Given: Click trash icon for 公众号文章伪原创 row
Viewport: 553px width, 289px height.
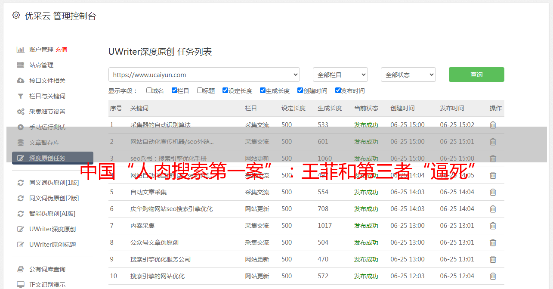Looking at the screenshot, I should click(x=493, y=242).
